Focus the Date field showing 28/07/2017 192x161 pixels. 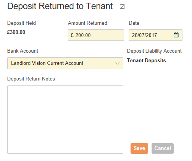click(x=155, y=35)
